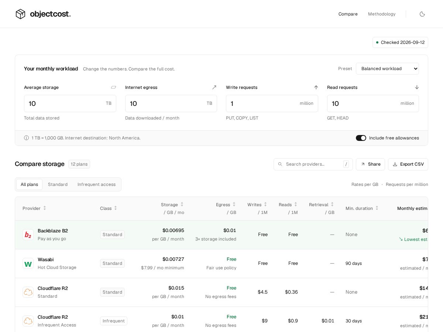
Task: Click the Read requests down arrow icon
Action: 417,87
